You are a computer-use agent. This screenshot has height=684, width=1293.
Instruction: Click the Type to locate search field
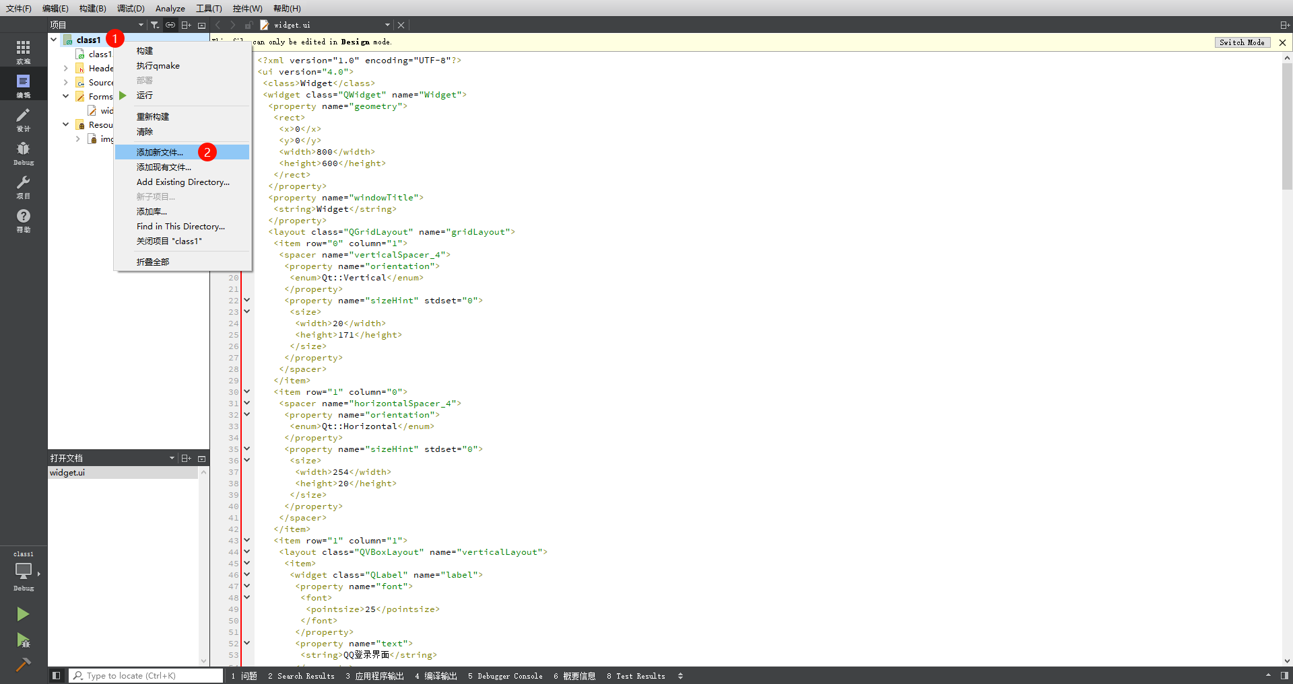coord(146,675)
